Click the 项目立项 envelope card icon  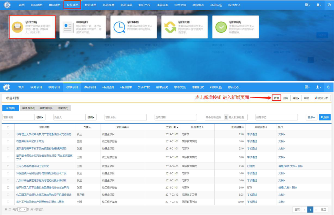click(17, 27)
